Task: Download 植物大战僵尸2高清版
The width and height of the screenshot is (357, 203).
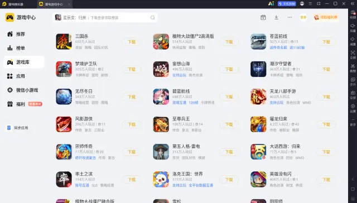Action: click(229, 42)
